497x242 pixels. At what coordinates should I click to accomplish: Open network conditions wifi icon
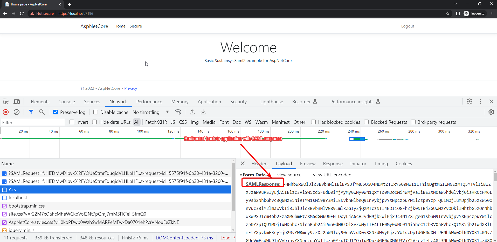(178, 112)
